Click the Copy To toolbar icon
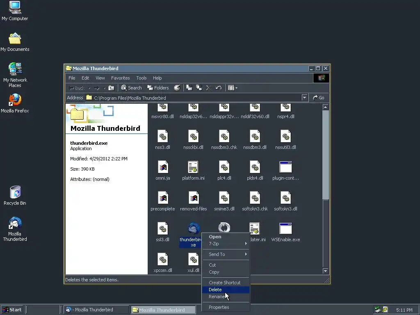420x315 pixels. click(x=199, y=88)
